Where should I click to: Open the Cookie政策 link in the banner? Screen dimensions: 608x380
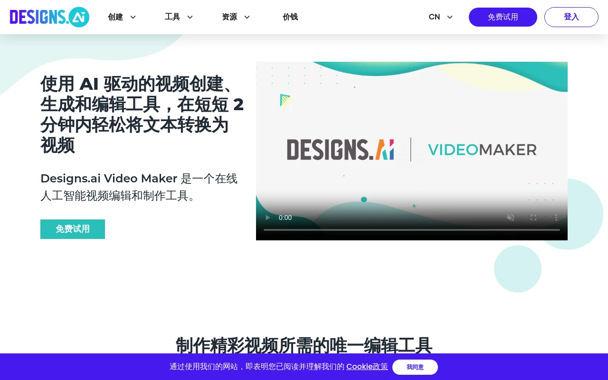click(x=367, y=366)
